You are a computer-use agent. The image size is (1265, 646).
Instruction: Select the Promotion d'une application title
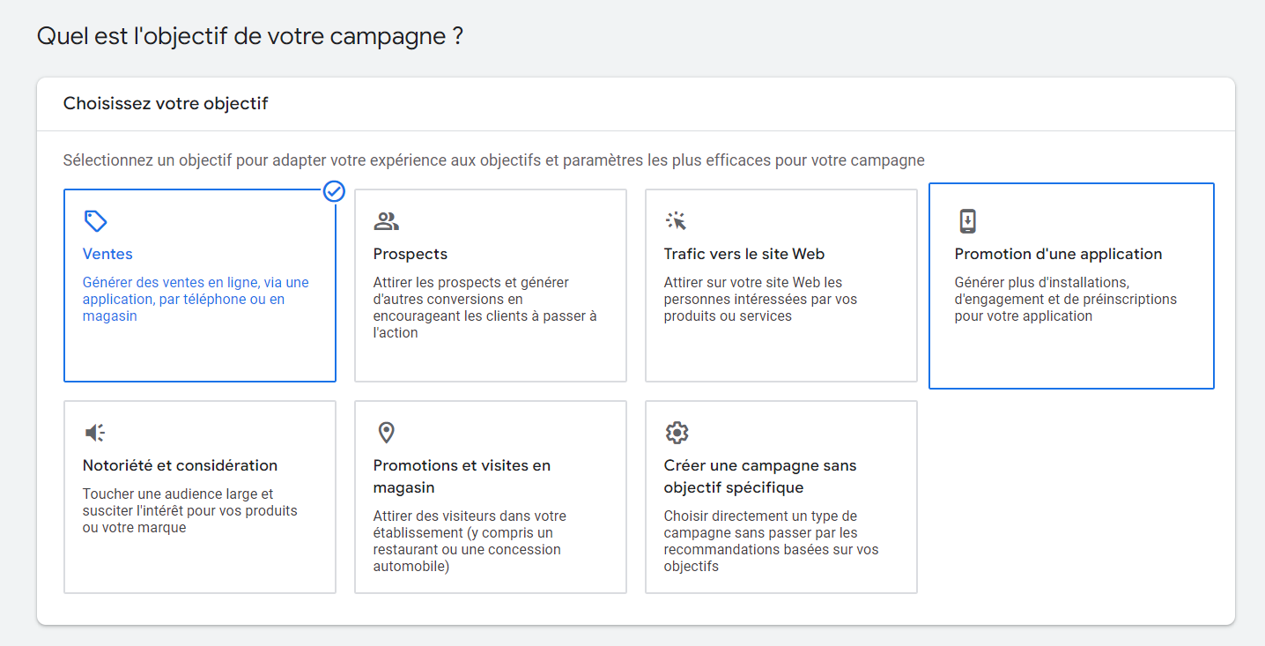click(x=1059, y=254)
